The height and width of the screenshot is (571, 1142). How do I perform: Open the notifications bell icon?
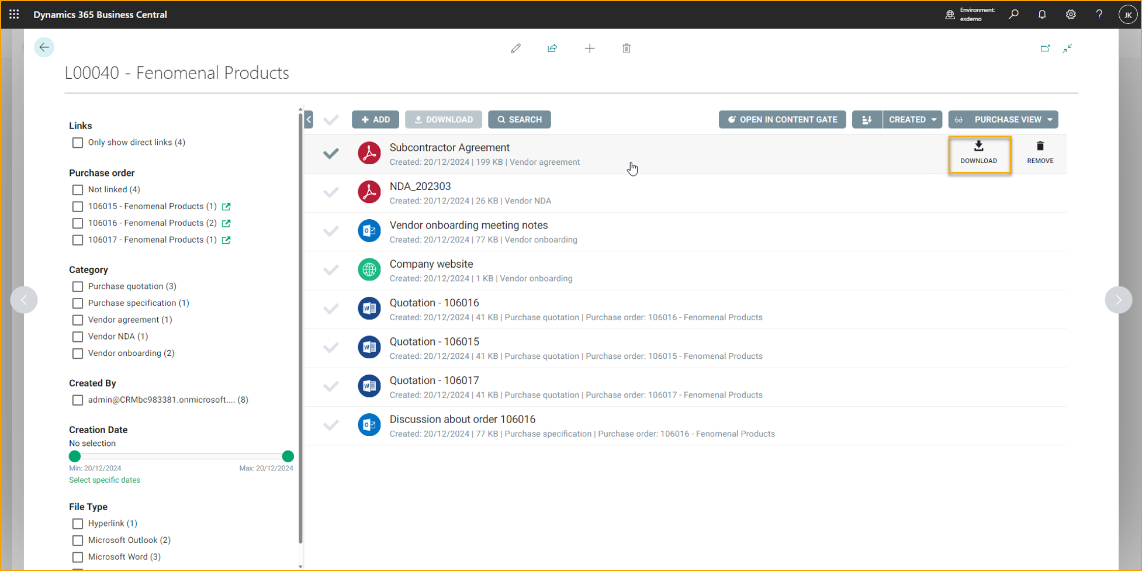pyautogui.click(x=1041, y=15)
